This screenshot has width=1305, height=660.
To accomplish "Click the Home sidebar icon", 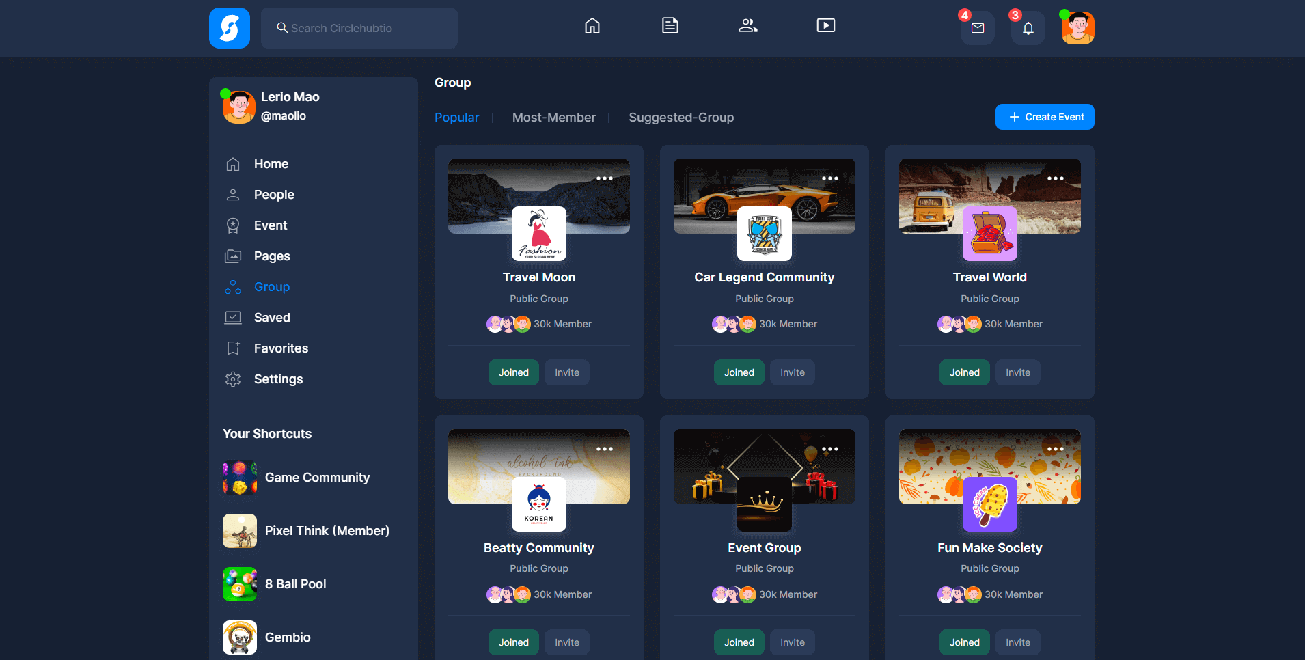I will click(233, 164).
